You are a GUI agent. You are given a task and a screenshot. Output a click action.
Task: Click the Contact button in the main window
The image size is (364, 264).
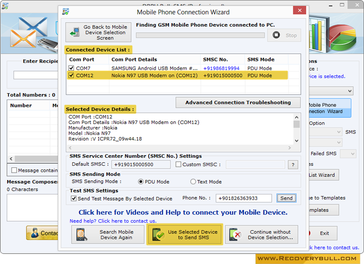point(42,233)
